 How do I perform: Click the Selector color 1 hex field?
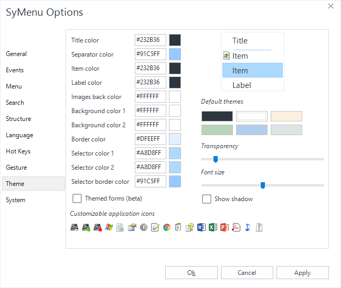coord(151,153)
